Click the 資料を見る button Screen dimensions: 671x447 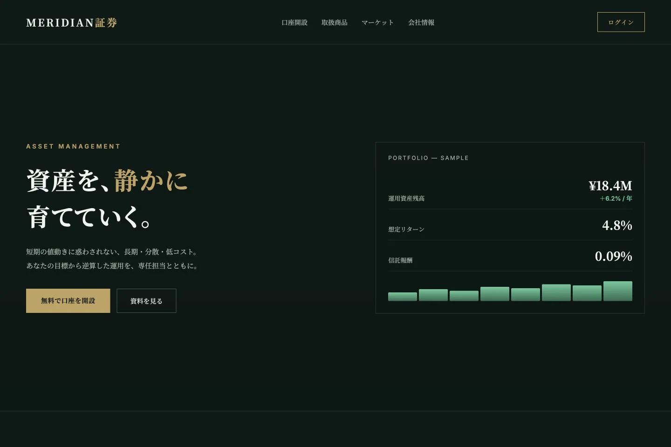coord(146,301)
